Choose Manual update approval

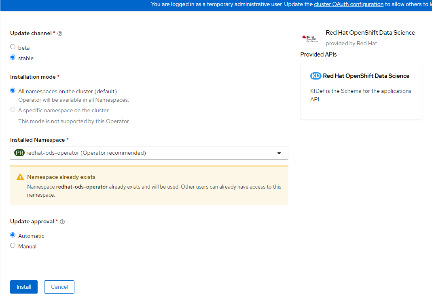[13, 245]
